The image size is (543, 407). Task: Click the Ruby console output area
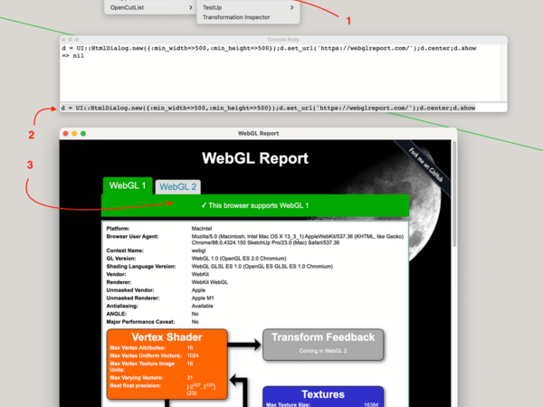tap(271, 77)
